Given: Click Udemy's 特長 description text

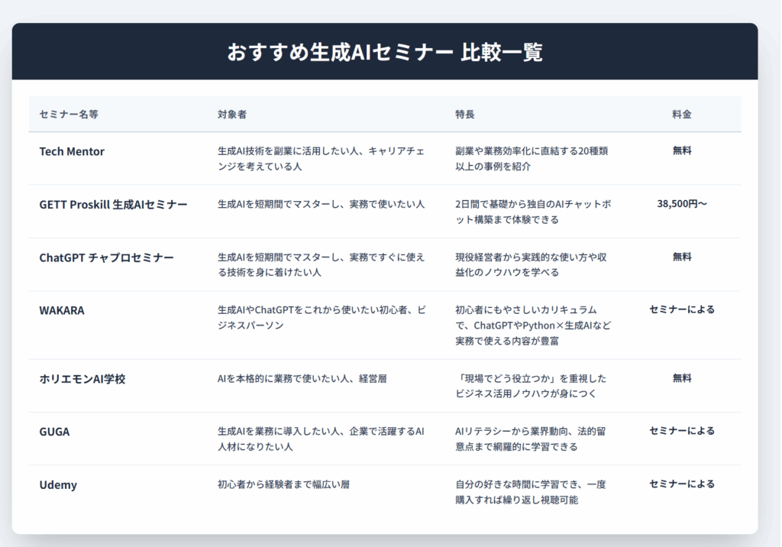Looking at the screenshot, I should point(530,492).
